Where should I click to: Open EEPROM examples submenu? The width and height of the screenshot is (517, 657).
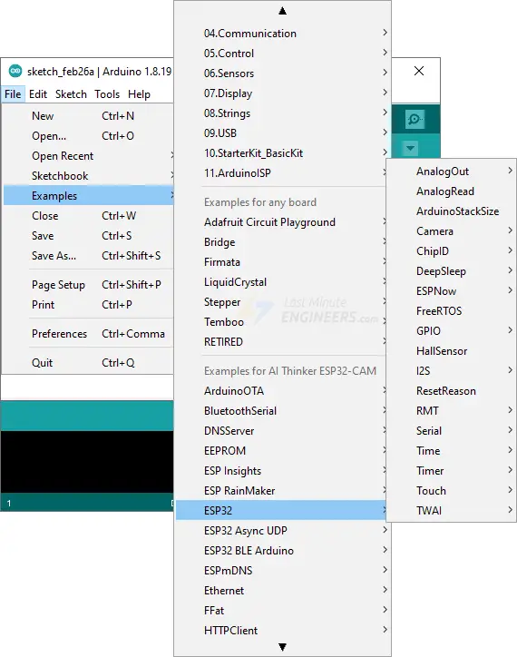(x=280, y=451)
